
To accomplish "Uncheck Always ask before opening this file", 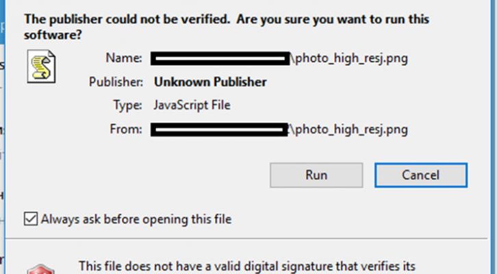I will tap(31, 219).
